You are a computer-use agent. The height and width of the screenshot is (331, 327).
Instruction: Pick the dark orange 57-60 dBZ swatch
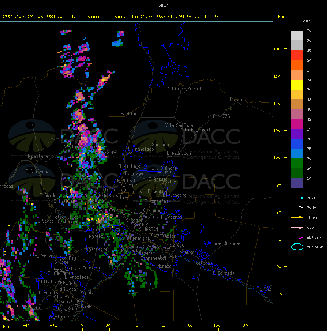297,65
